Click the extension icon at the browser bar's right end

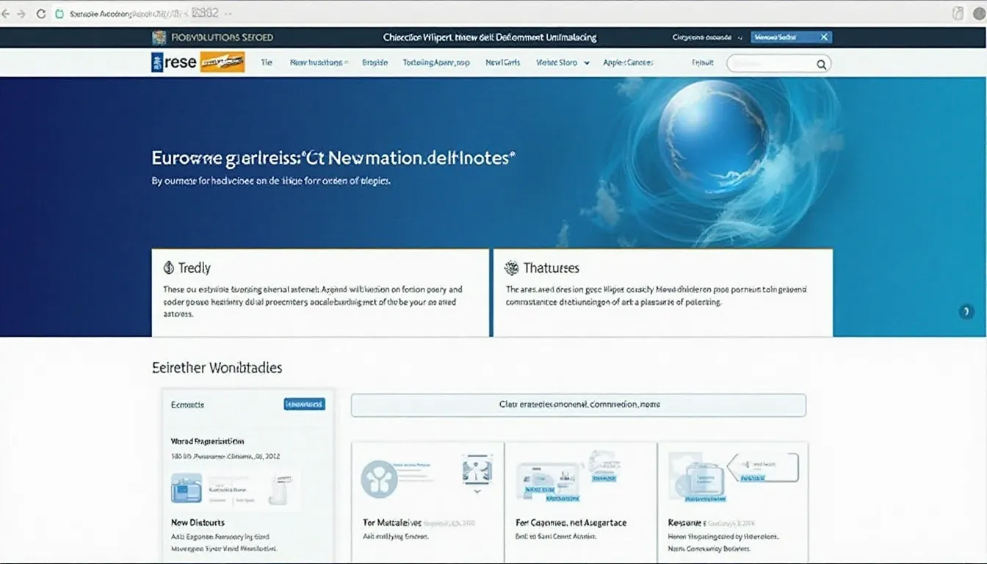tap(958, 13)
